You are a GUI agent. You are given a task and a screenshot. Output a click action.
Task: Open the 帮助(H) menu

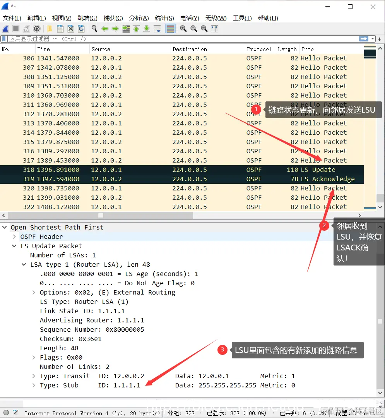coord(268,18)
